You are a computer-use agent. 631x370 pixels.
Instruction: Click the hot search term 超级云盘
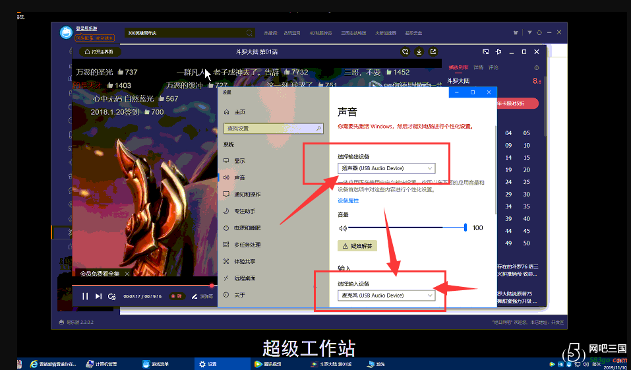413,33
